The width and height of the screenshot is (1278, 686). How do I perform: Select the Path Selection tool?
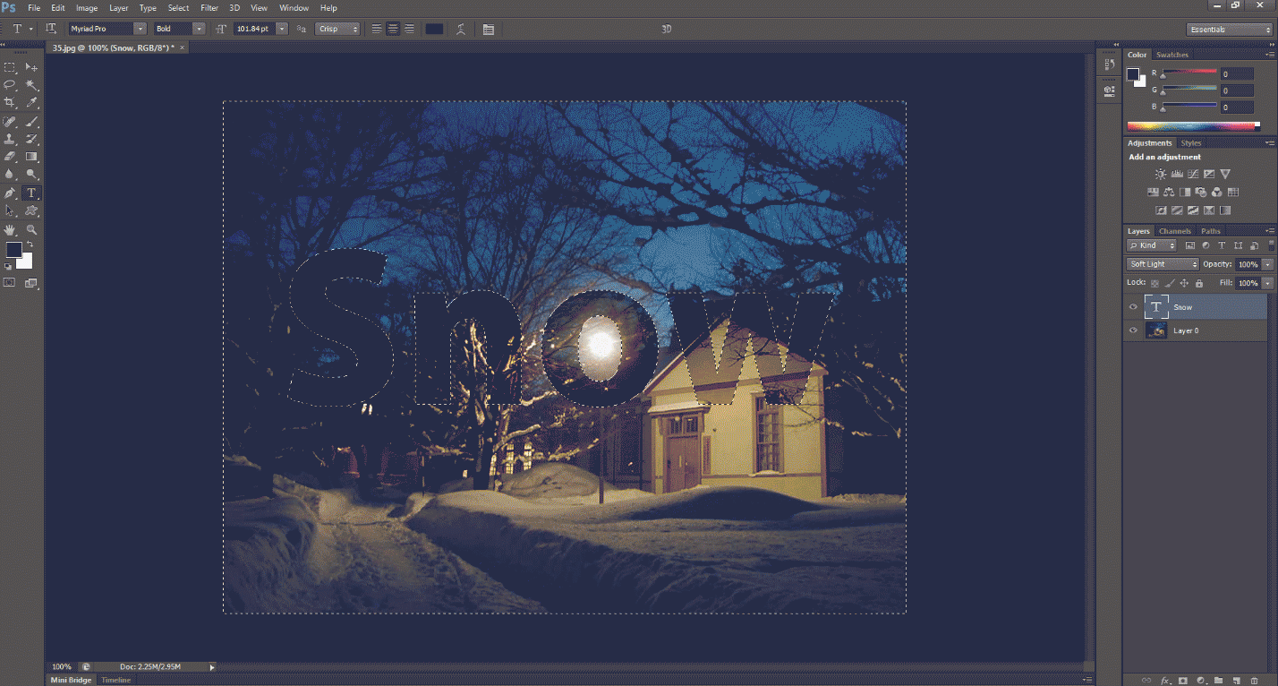[10, 210]
